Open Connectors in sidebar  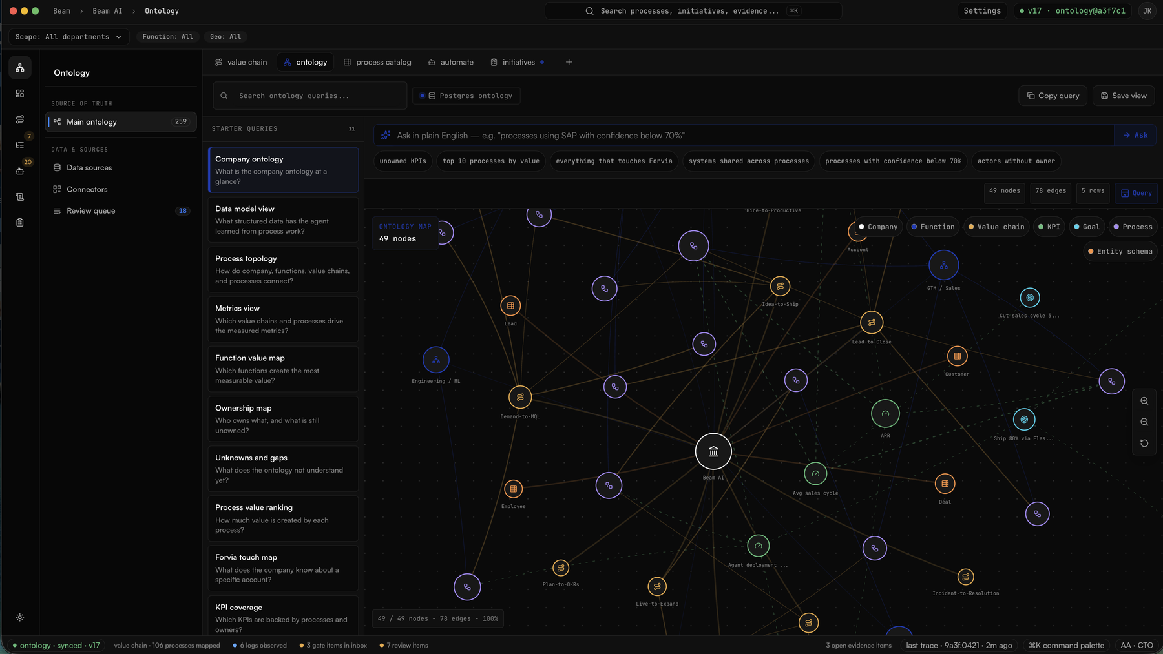click(x=121, y=189)
